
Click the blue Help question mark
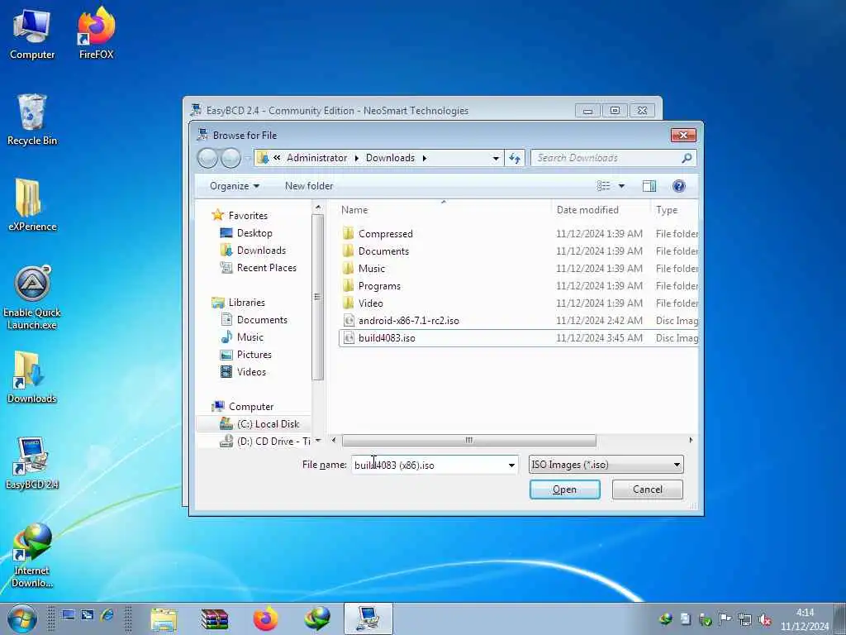coord(679,186)
